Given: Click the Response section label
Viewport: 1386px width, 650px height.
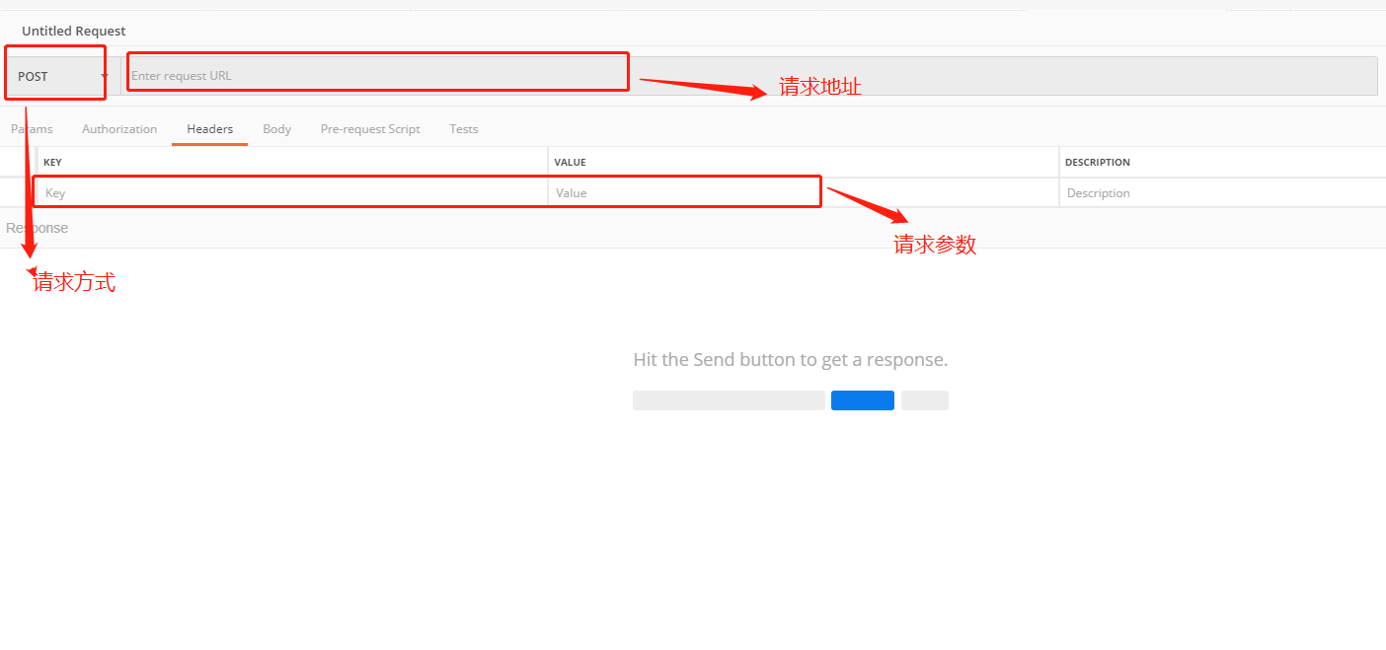Looking at the screenshot, I should pyautogui.click(x=37, y=228).
